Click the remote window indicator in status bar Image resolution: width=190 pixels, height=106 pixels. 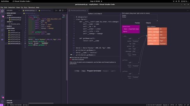[1, 105]
